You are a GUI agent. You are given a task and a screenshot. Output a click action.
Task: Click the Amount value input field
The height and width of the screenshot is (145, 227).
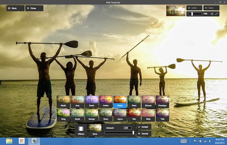point(127,128)
